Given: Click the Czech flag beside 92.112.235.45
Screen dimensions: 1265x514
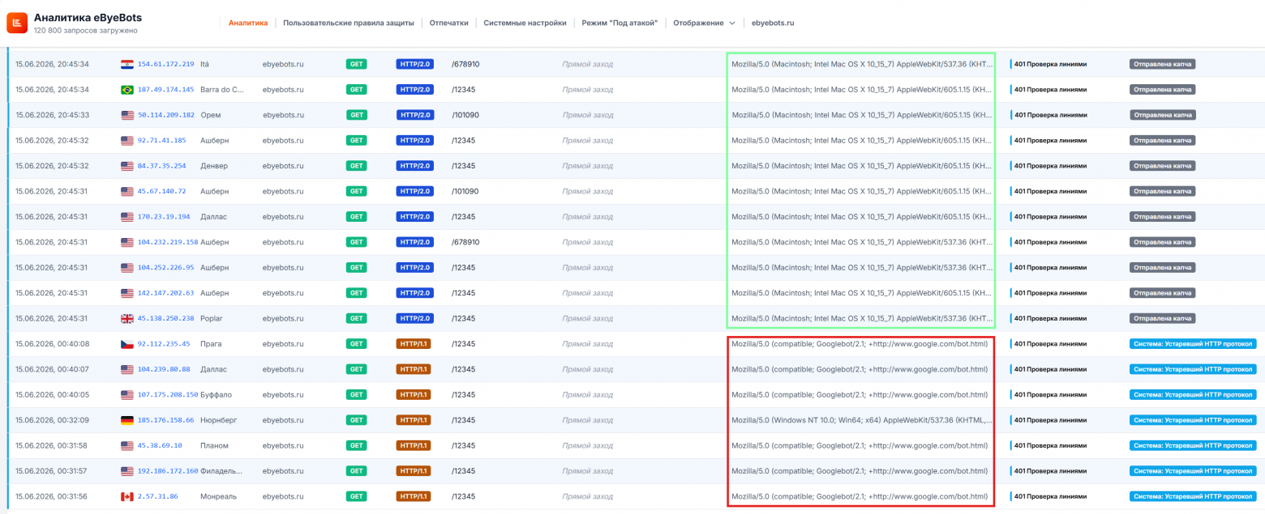Looking at the screenshot, I should coord(127,344).
